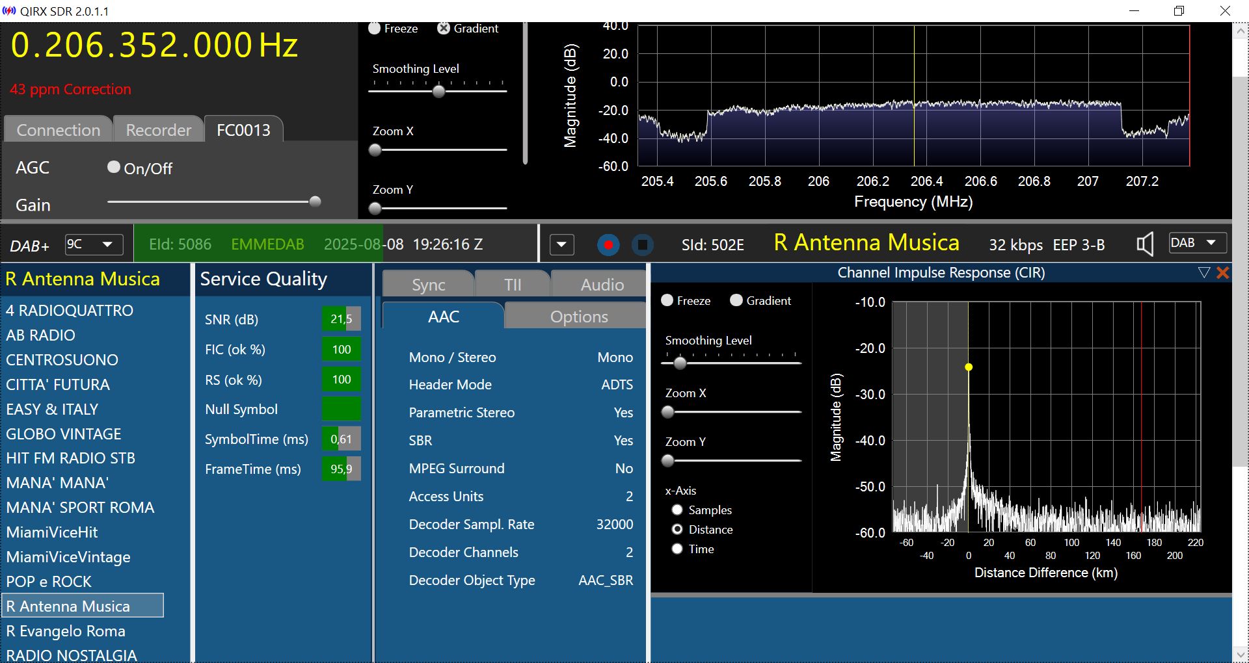Collapse the CIR panel using triangle icon
This screenshot has width=1249, height=663.
1204,273
